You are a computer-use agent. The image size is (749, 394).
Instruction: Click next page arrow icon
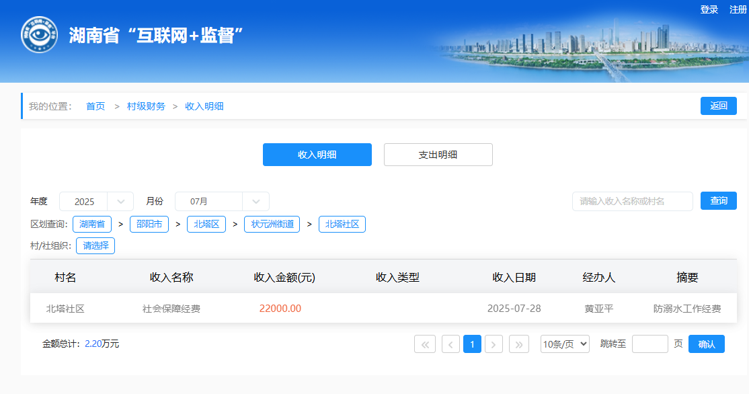pyautogui.click(x=494, y=344)
